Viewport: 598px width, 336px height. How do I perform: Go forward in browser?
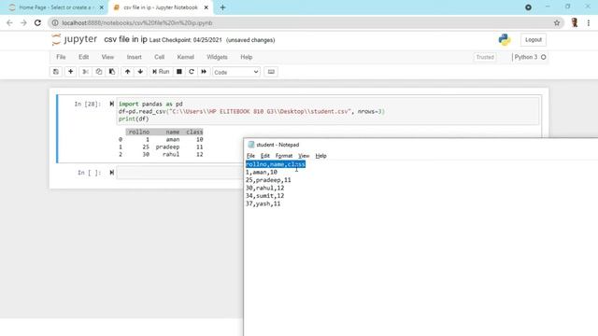[x=23, y=22]
